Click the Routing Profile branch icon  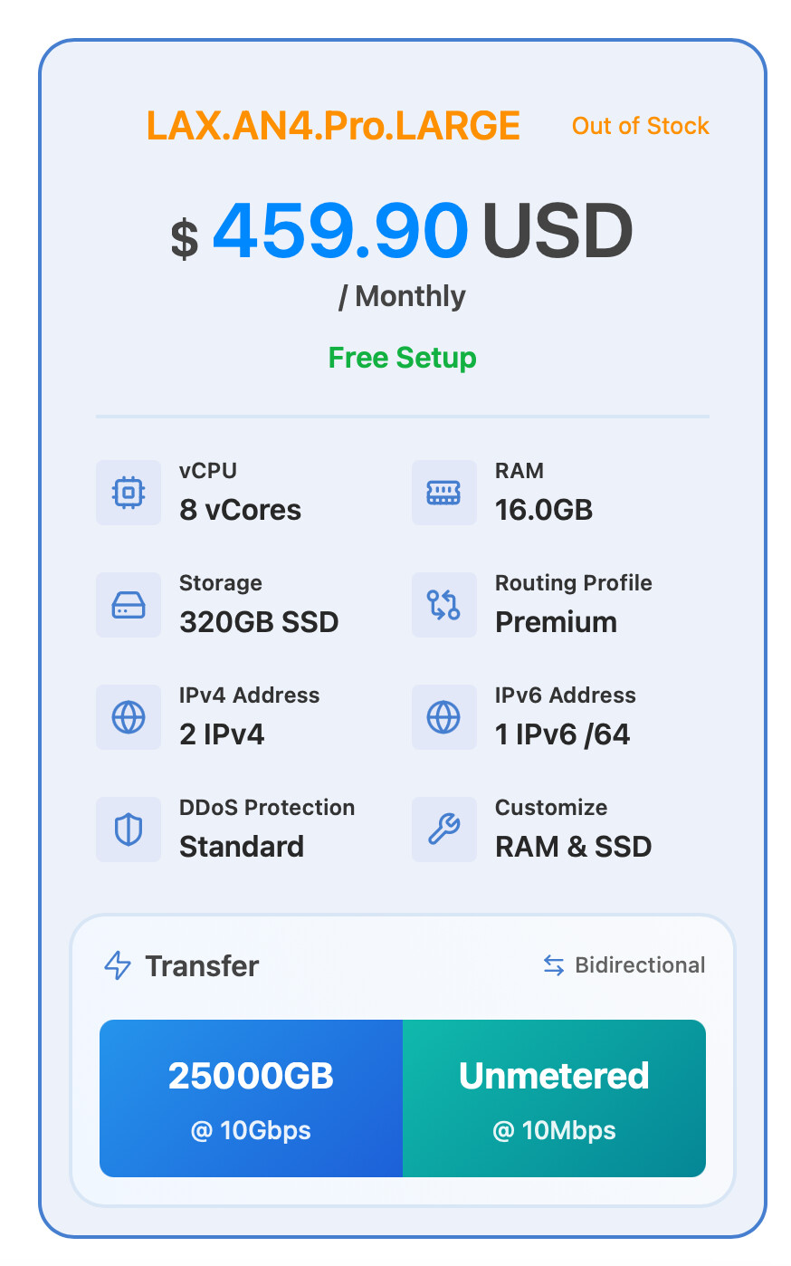[443, 605]
